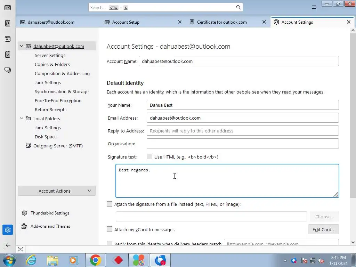Viewport: 356px width, 267px height.
Task: Open Composition & Addressing settings
Action: pyautogui.click(x=62, y=74)
